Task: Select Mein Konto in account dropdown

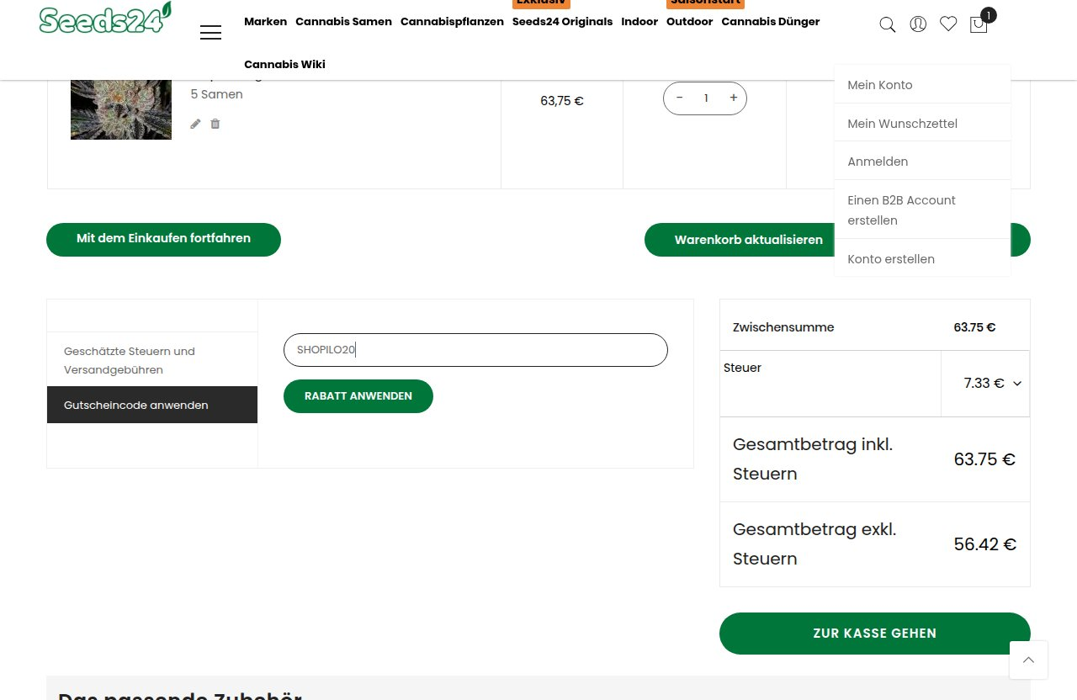Action: 922,85
